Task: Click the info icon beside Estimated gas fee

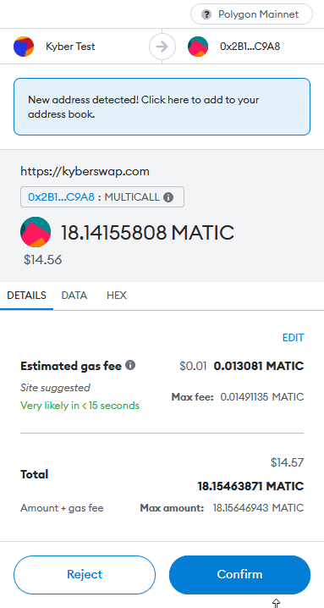Action: [x=130, y=365]
